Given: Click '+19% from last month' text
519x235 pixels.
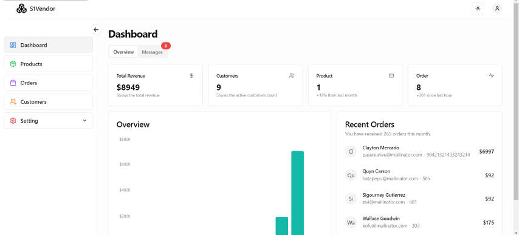Looking at the screenshot, I should [337, 95].
